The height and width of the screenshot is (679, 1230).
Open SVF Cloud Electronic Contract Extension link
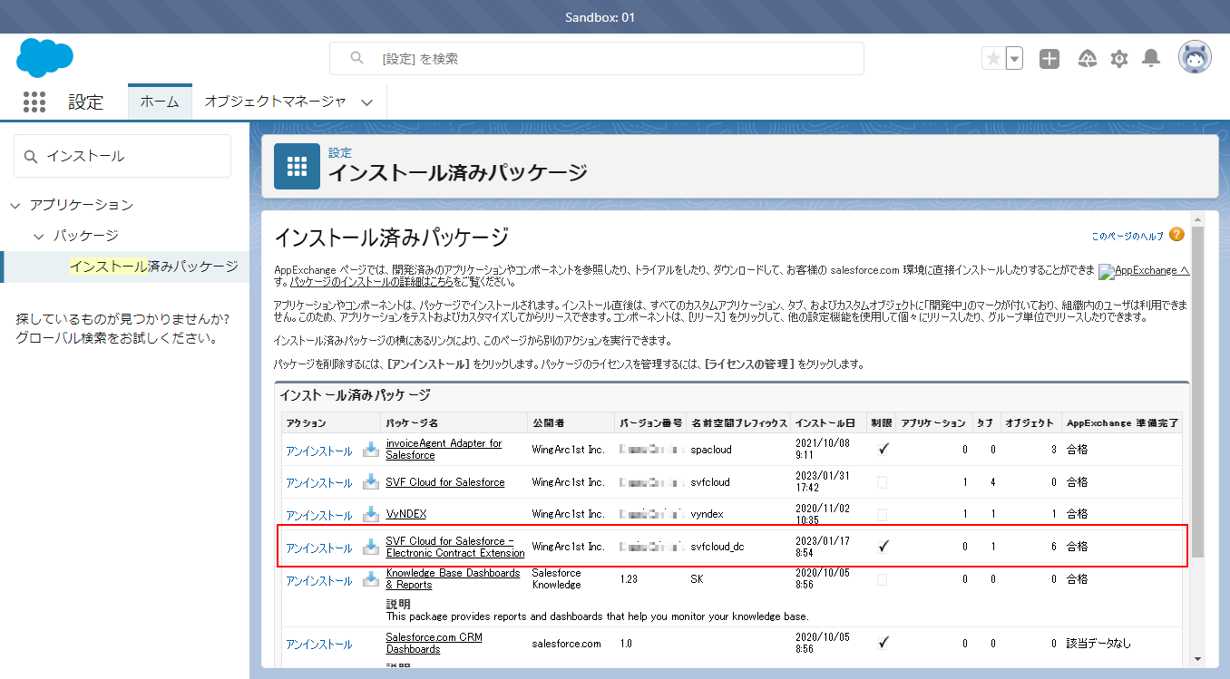tap(455, 547)
